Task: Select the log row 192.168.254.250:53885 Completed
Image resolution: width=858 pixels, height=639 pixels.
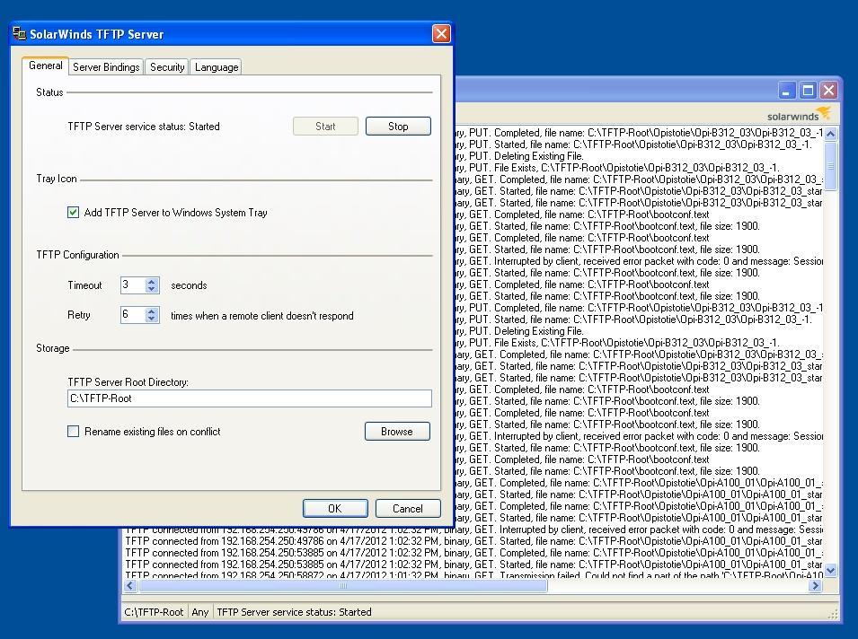Action: point(473,553)
